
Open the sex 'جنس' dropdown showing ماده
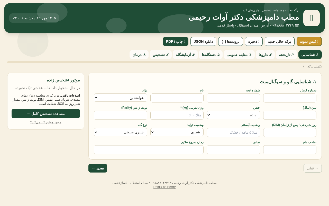click(x=233, y=115)
